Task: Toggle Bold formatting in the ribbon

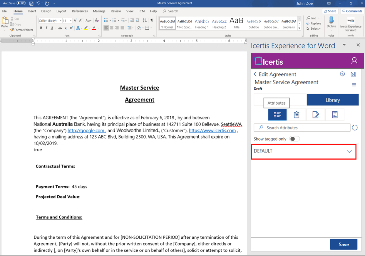Action: tap(41, 28)
